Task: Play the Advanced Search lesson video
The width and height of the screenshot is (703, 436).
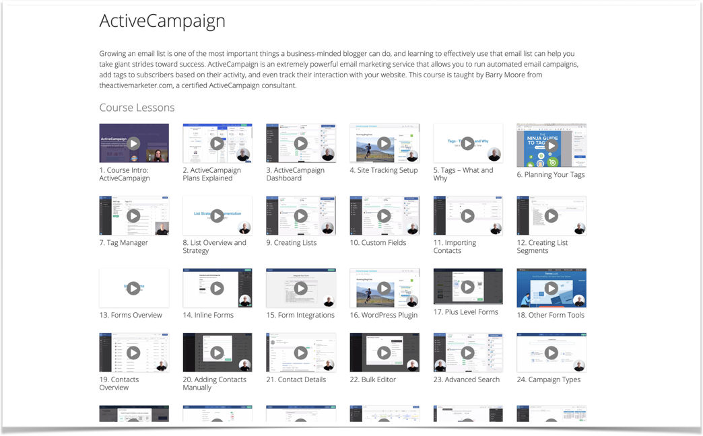Action: click(467, 353)
